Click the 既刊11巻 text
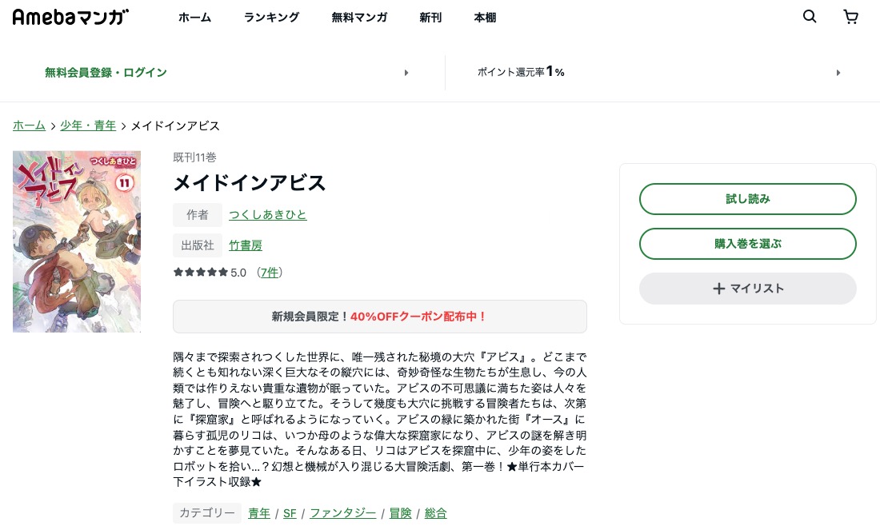 [x=194, y=157]
